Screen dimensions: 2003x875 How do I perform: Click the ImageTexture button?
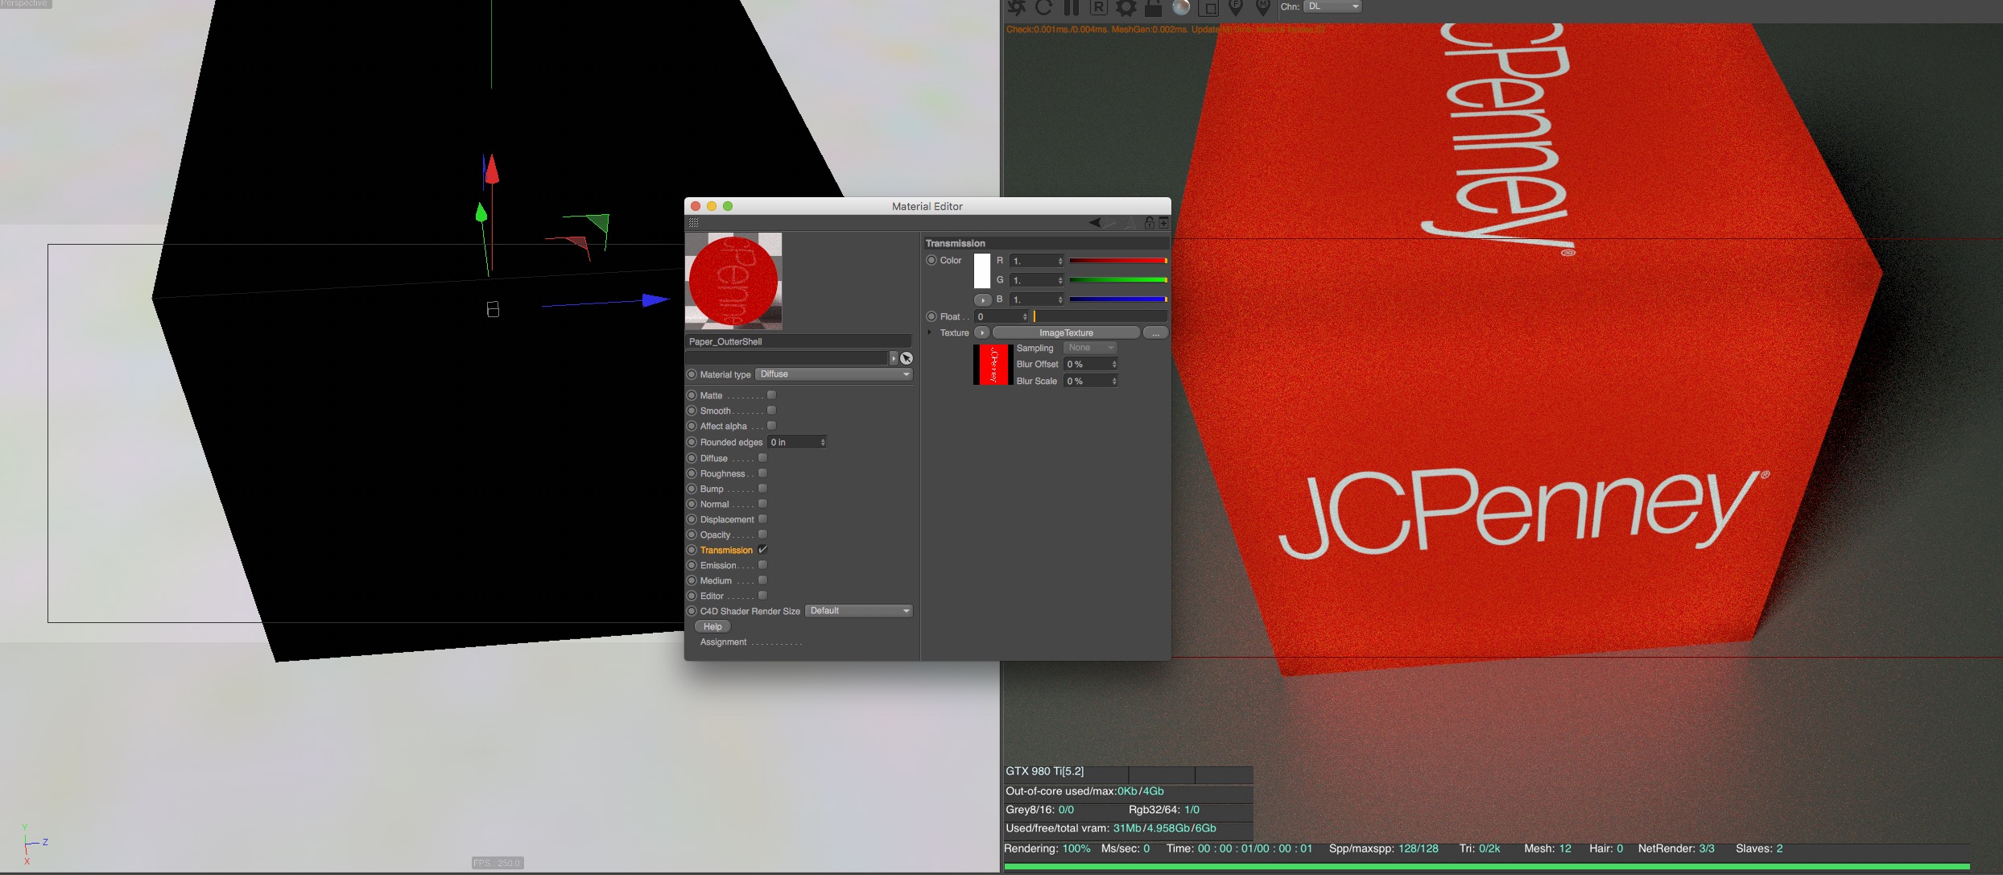[1066, 332]
